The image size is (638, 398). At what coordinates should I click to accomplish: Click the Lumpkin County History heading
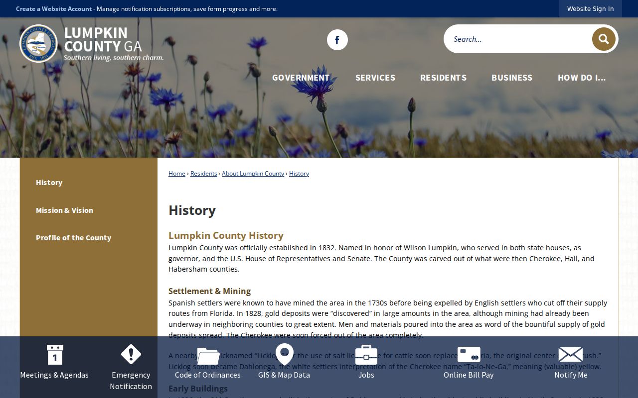point(226,235)
